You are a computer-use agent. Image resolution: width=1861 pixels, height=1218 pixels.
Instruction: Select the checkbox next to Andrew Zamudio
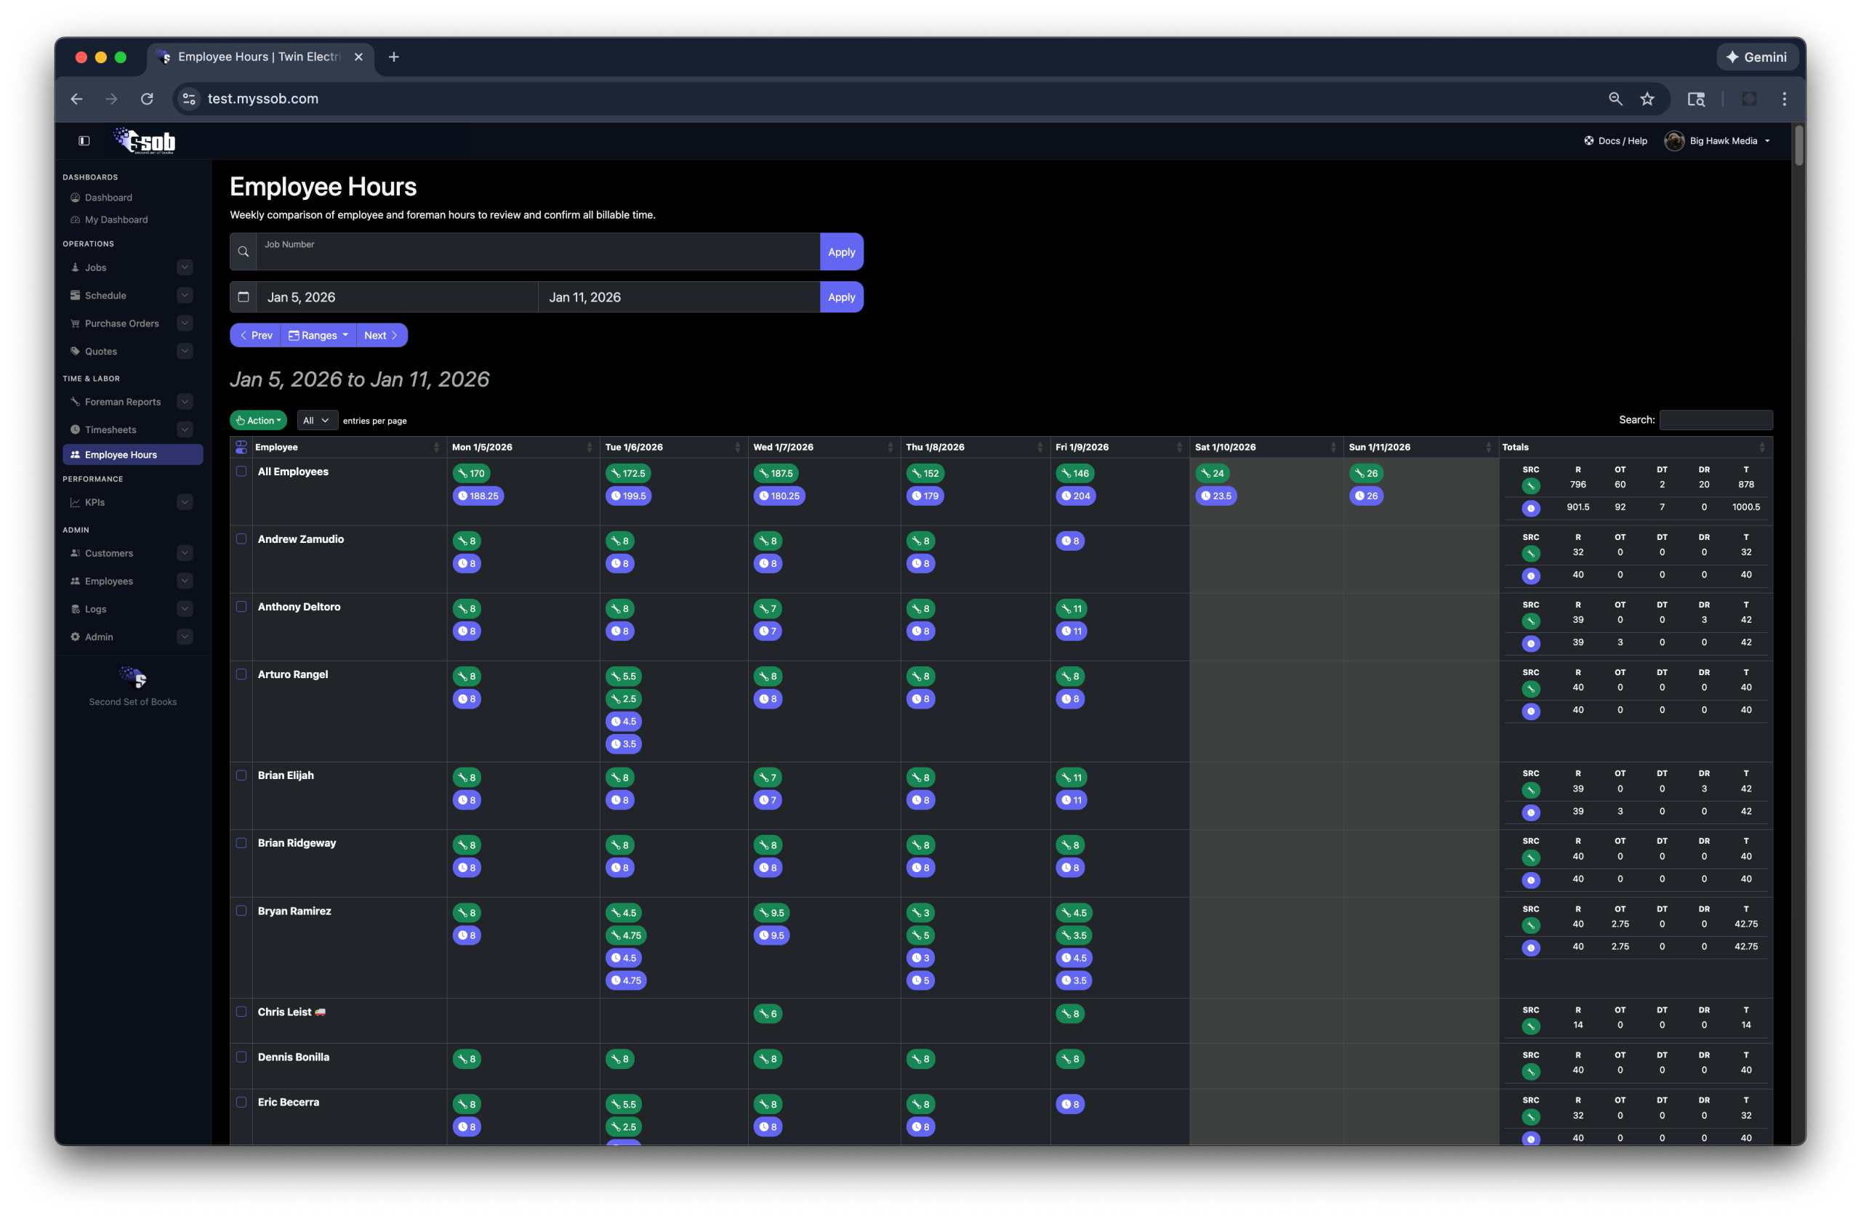(x=241, y=539)
